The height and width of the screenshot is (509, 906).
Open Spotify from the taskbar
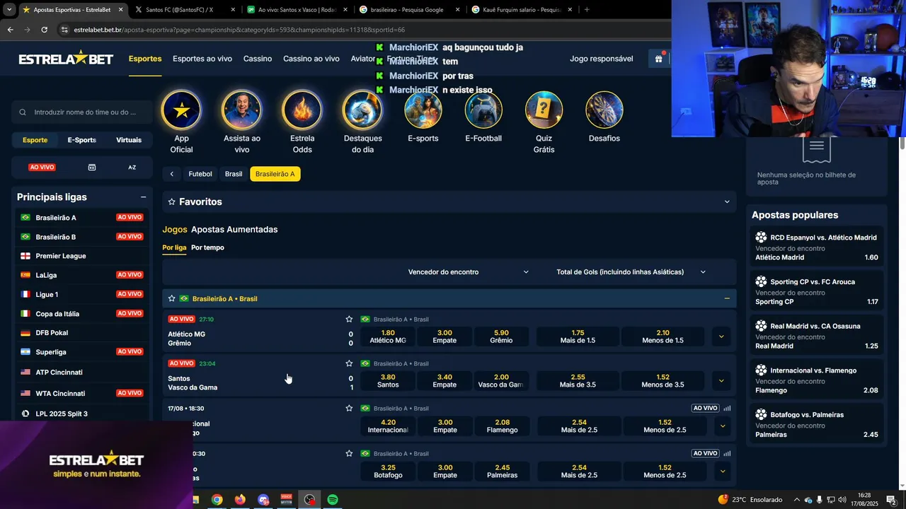pyautogui.click(x=333, y=500)
